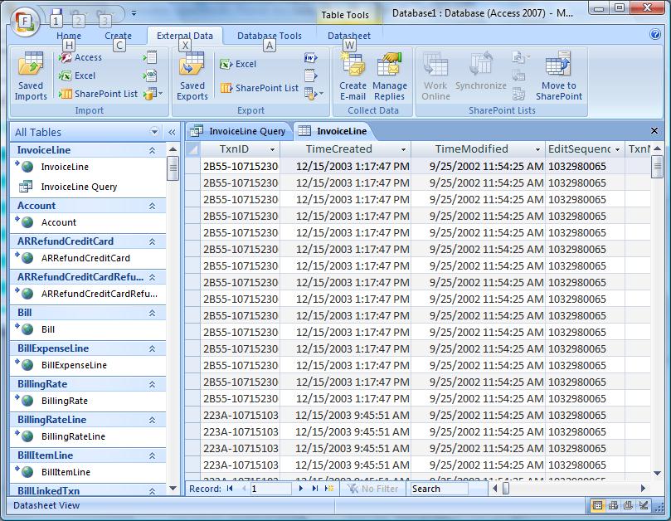Open the All Tables navigation dropdown
The image size is (671, 521).
tap(154, 132)
